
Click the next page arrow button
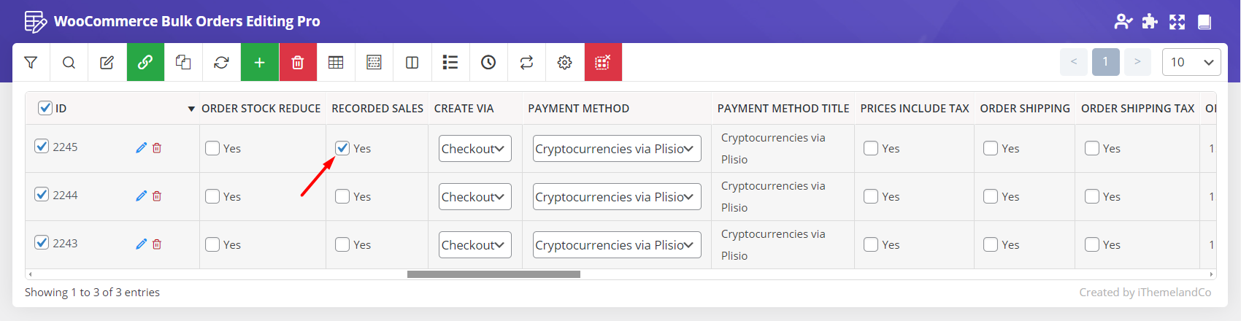(x=1137, y=62)
